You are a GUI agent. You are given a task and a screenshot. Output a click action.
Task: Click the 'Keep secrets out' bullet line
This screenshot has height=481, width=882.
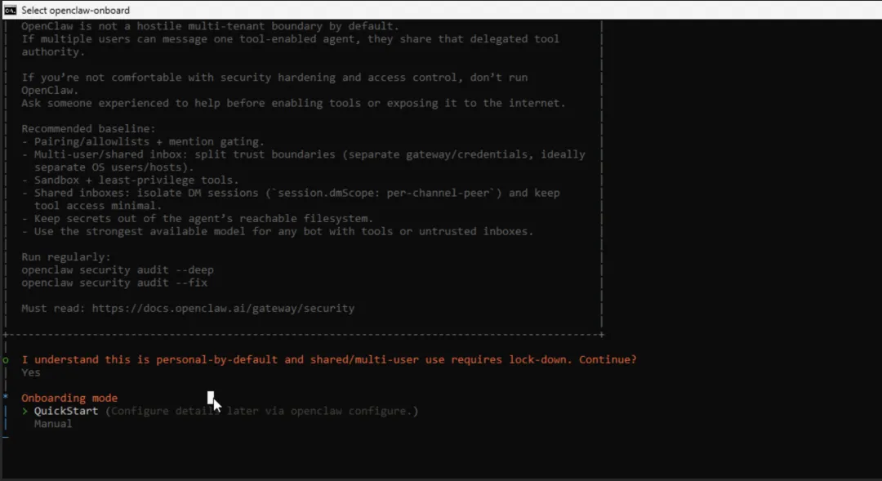(x=198, y=218)
